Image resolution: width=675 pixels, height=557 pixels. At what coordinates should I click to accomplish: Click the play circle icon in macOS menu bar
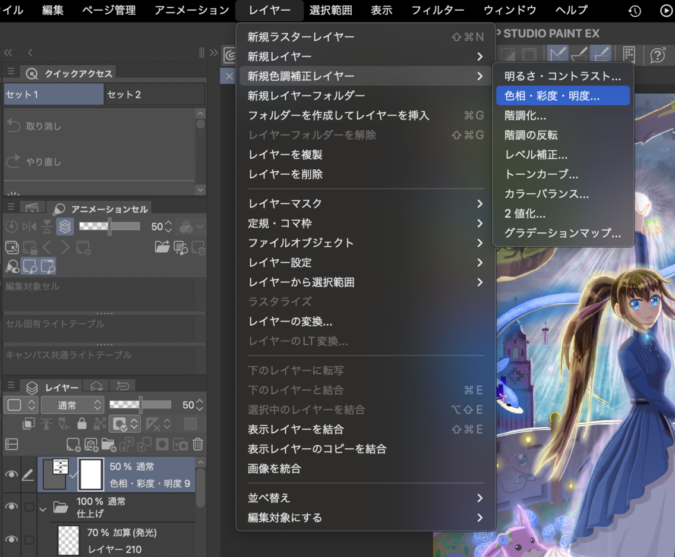(x=667, y=11)
